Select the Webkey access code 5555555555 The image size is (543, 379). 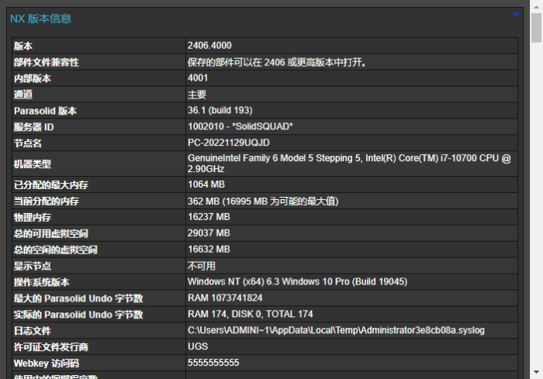[213, 363]
